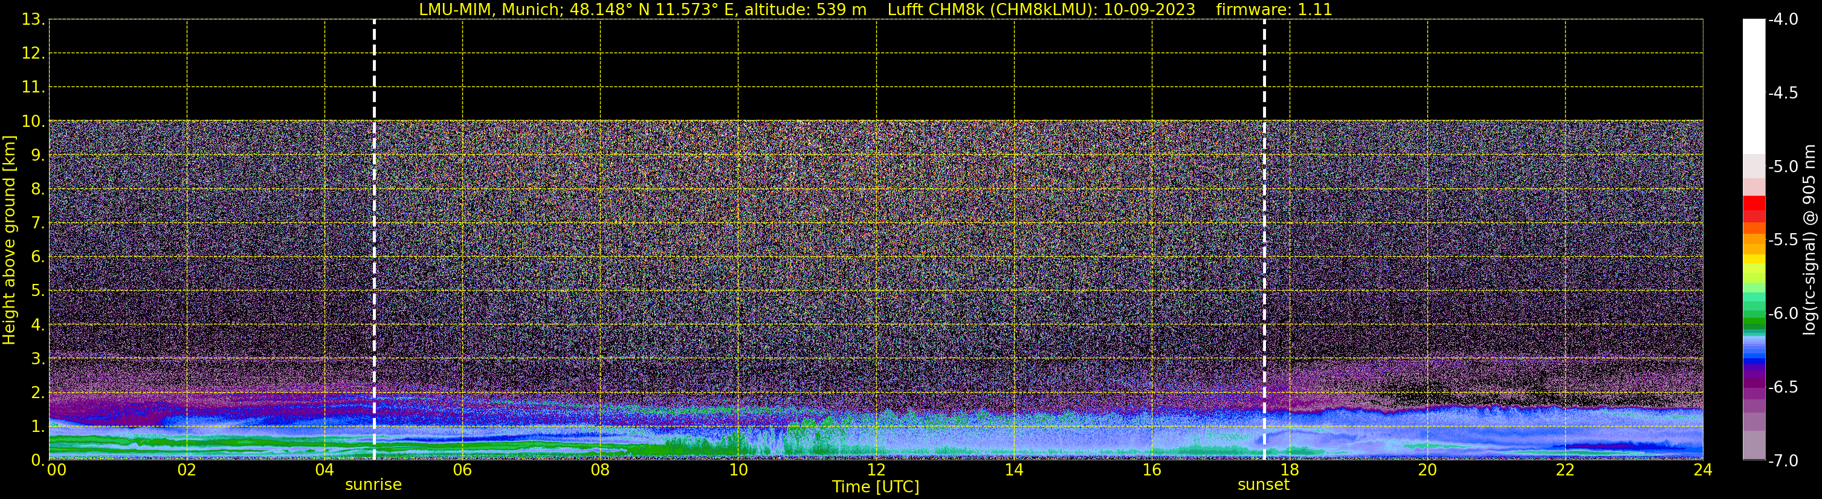Click the white dashed sunrise marker line
Viewport: 1822px width, 499px height.
point(374,240)
